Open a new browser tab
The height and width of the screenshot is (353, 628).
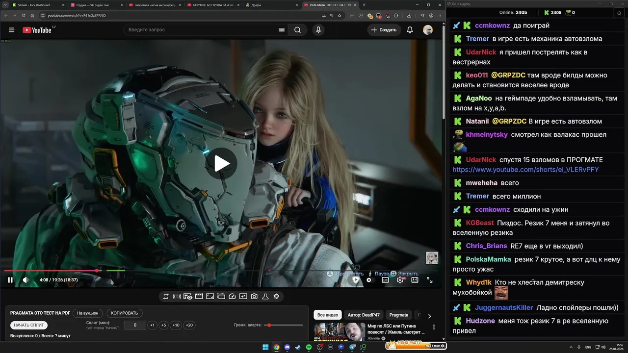364,5
